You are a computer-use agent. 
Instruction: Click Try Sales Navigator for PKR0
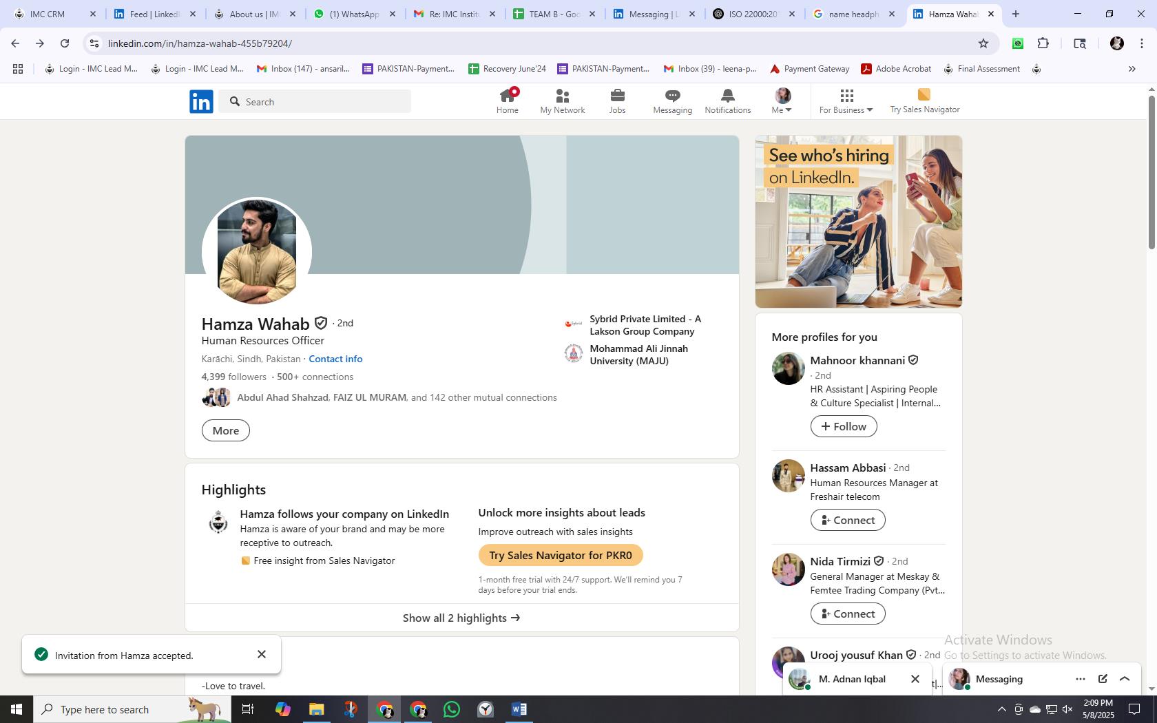click(x=561, y=555)
